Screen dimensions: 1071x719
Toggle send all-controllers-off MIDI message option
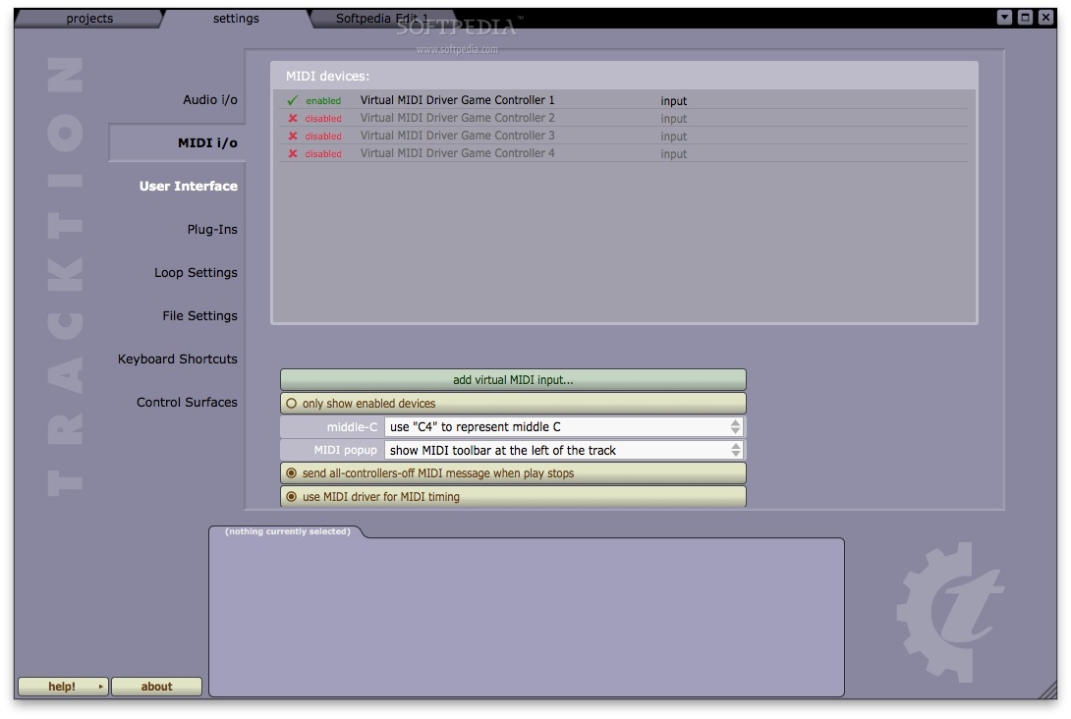(x=513, y=473)
